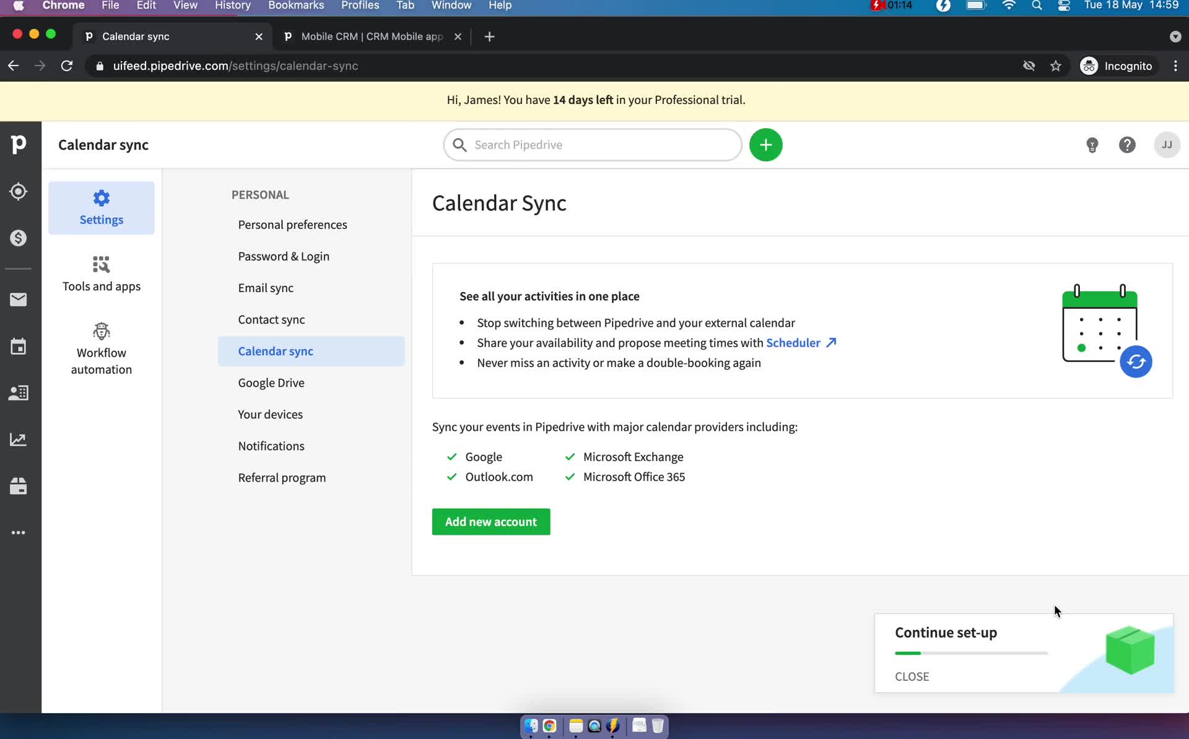Click the Pipedrive home icon
1189x739 pixels.
[x=19, y=144]
